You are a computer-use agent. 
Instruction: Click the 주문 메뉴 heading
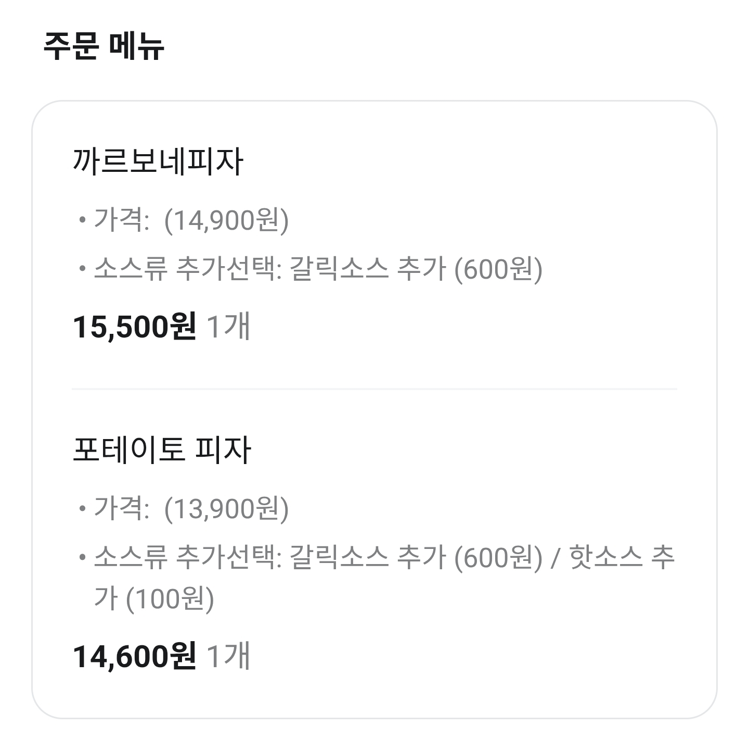[x=104, y=46]
